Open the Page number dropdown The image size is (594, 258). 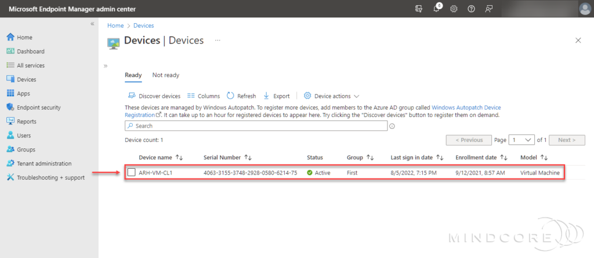click(521, 140)
